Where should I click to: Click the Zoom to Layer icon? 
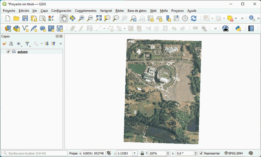click(x=116, y=18)
